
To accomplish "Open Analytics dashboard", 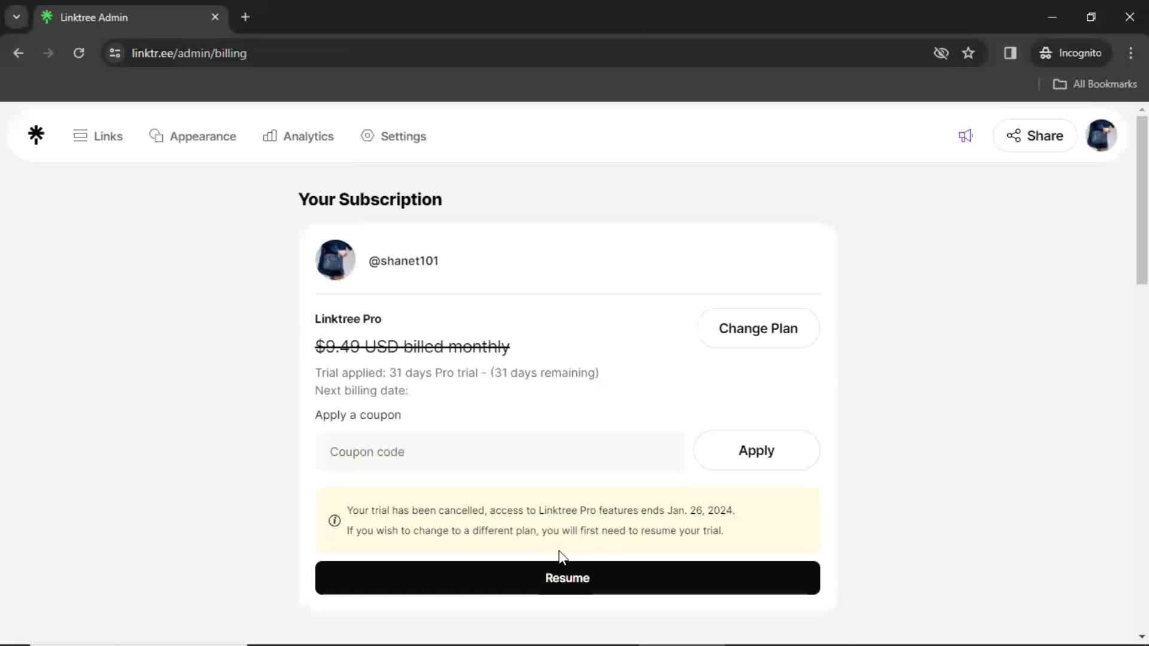I will 299,136.
